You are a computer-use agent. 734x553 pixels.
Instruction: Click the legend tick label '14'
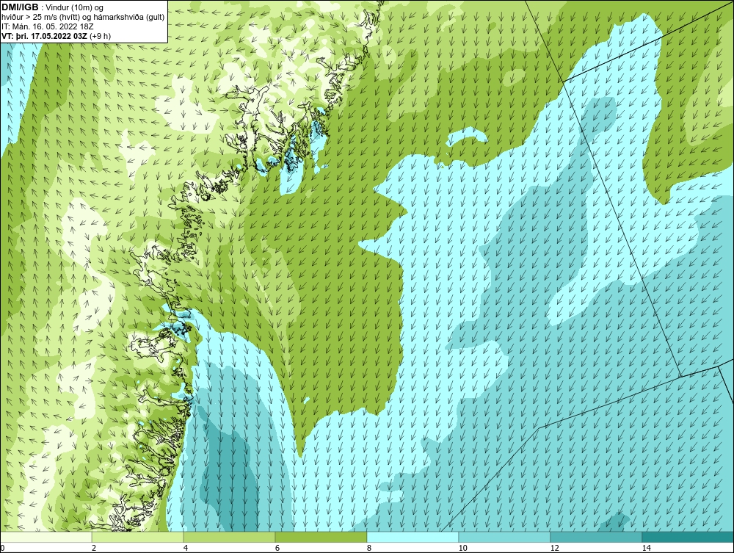pyautogui.click(x=646, y=548)
